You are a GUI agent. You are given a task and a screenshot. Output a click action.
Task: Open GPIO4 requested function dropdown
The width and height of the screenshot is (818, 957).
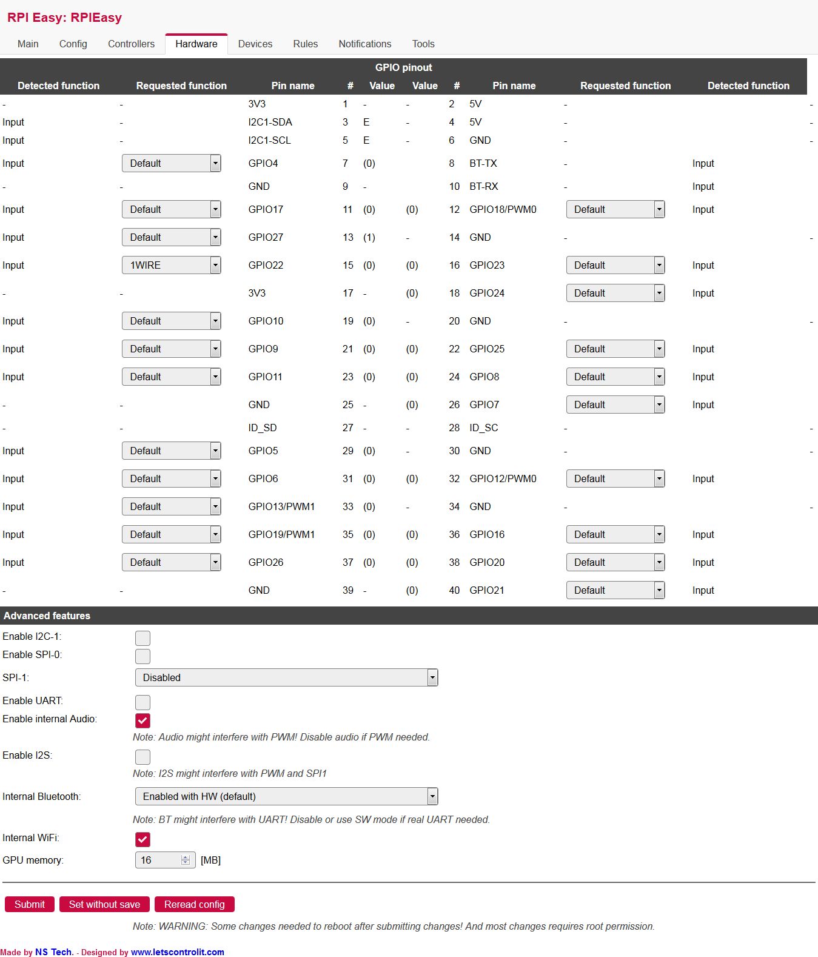coord(172,163)
